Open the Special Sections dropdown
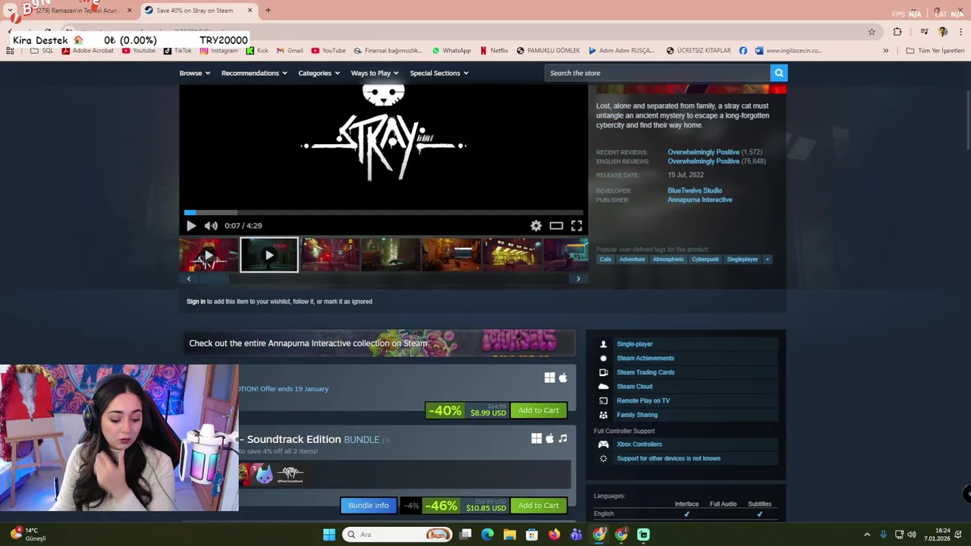 click(439, 73)
